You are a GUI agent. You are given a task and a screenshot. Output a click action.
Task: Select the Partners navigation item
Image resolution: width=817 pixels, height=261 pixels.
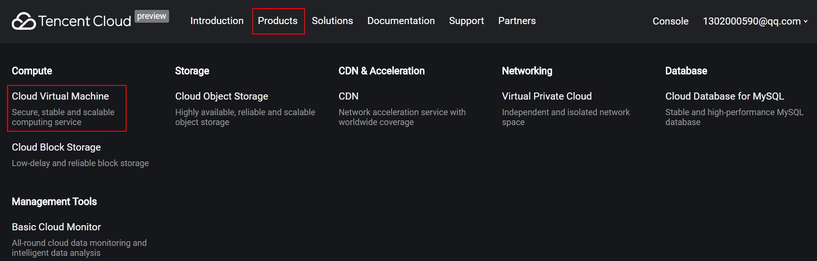[517, 21]
